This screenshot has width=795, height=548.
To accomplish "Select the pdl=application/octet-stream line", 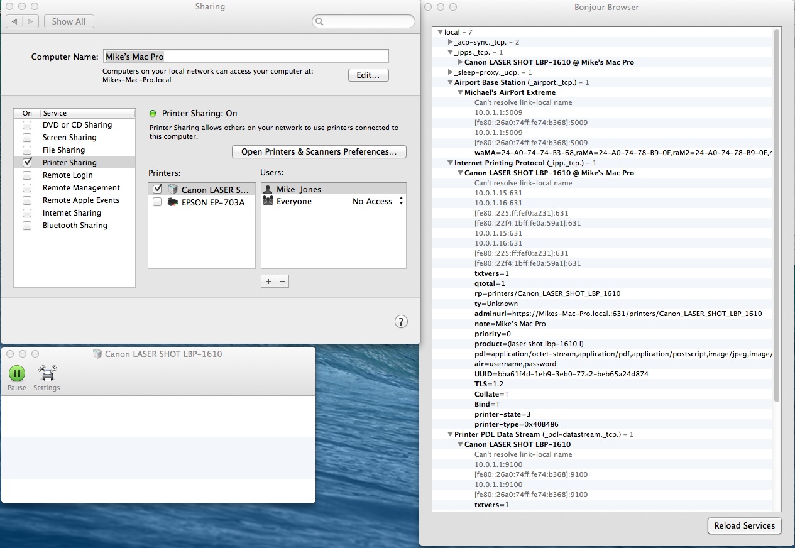I will click(x=623, y=354).
